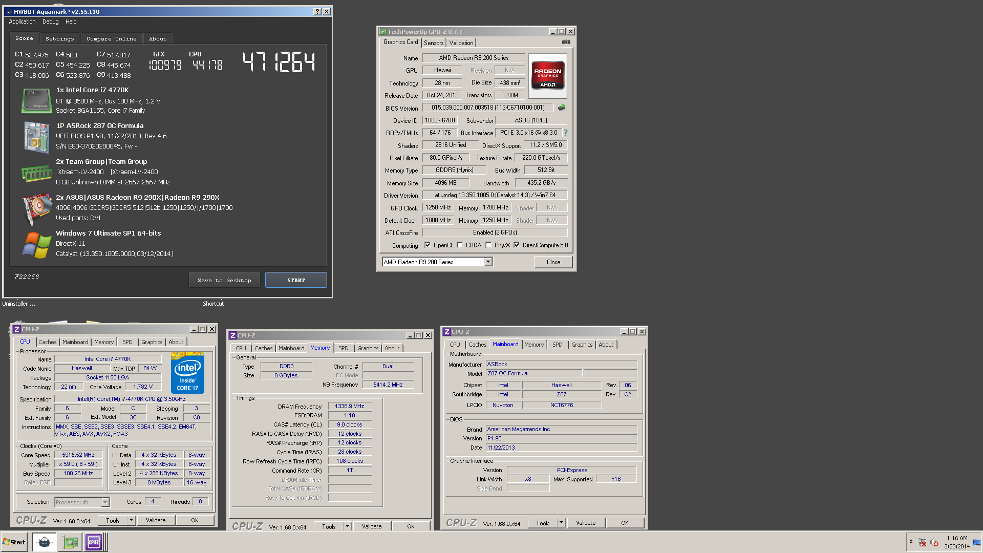Screen dimensions: 983x553
Task: Switch to Compare Online tab
Action: point(111,38)
